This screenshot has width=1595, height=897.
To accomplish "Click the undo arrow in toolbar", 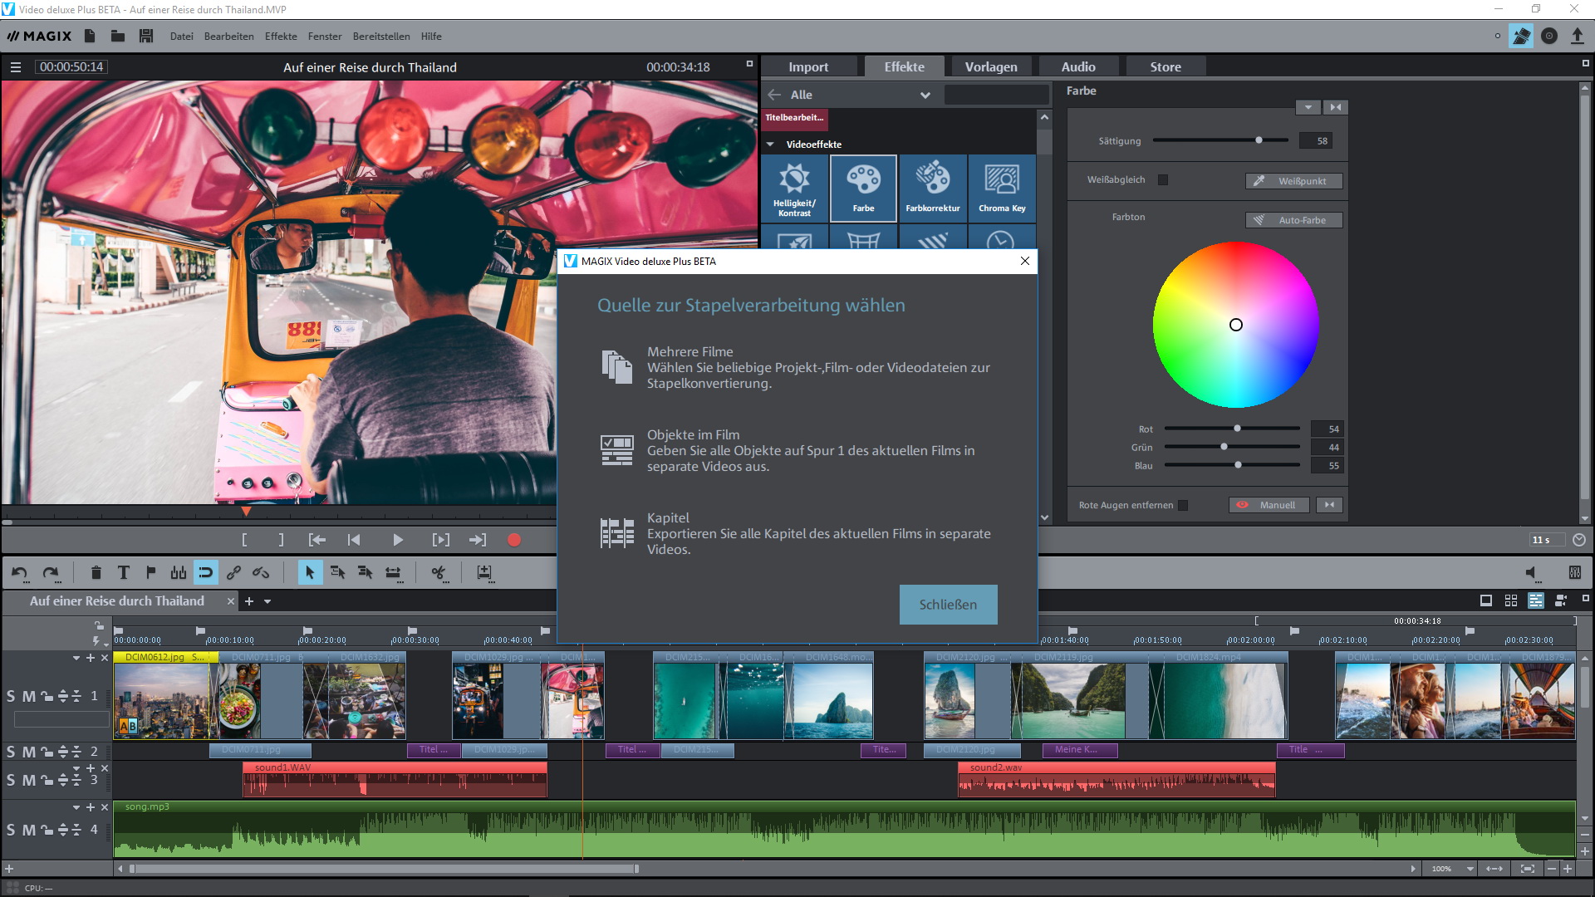I will [20, 572].
